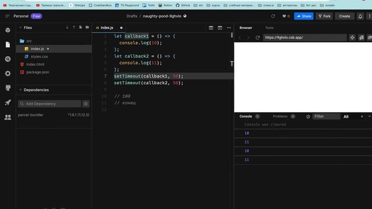
Task: Switch to the index.js editor tab
Action: point(109,28)
